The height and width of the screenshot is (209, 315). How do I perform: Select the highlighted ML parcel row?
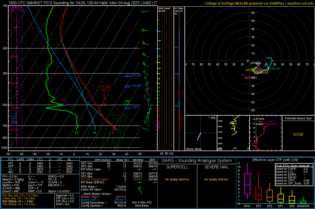[40, 169]
